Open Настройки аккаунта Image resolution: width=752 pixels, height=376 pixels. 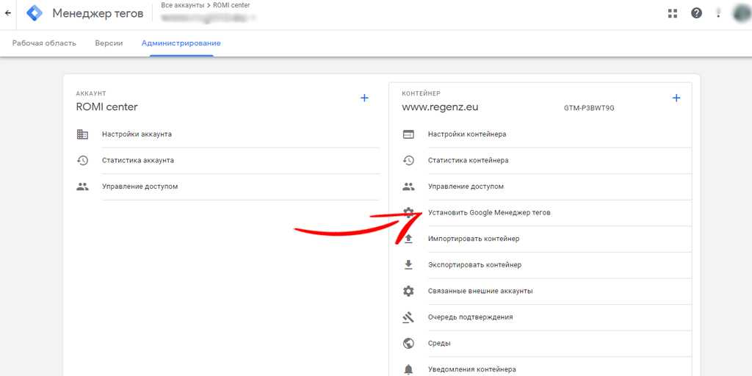click(137, 134)
